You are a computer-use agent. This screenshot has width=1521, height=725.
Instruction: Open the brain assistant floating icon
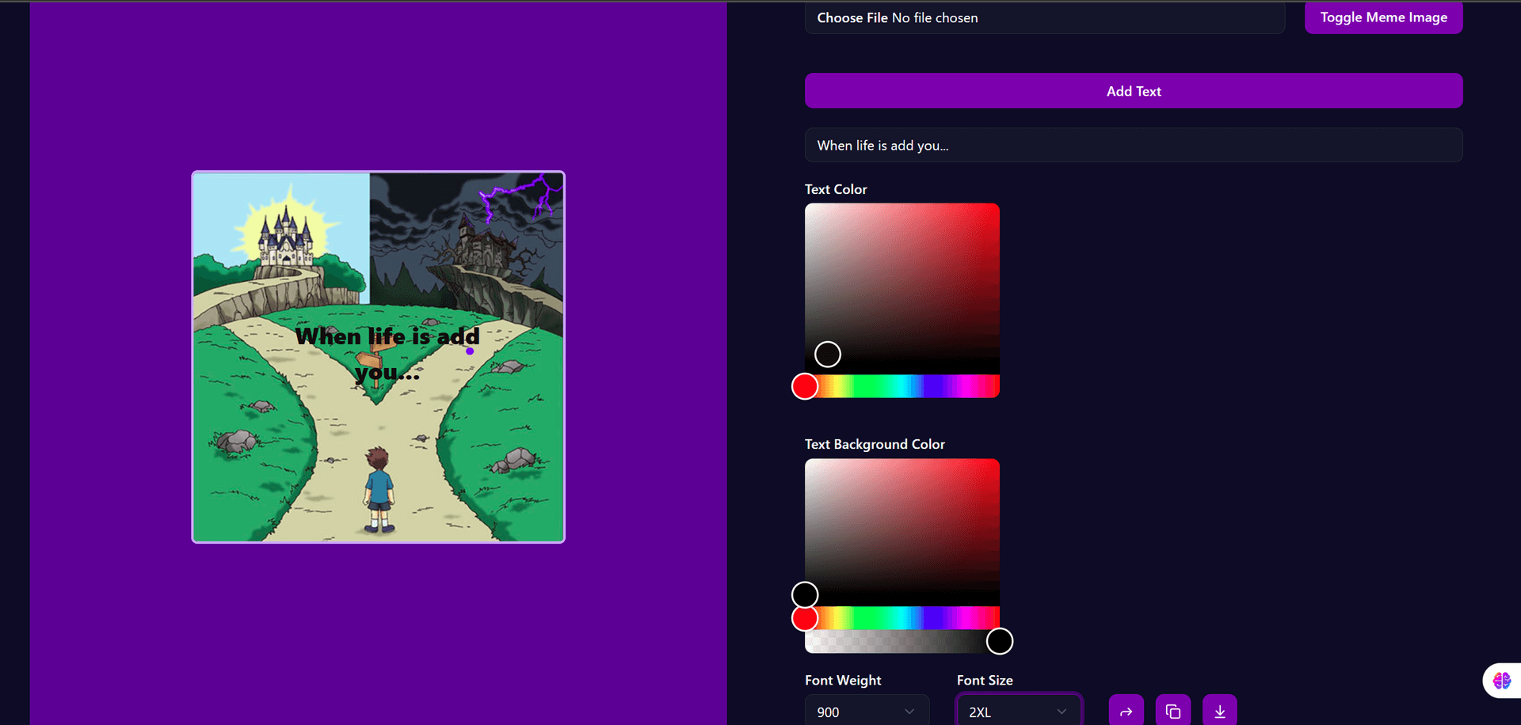pyautogui.click(x=1501, y=680)
